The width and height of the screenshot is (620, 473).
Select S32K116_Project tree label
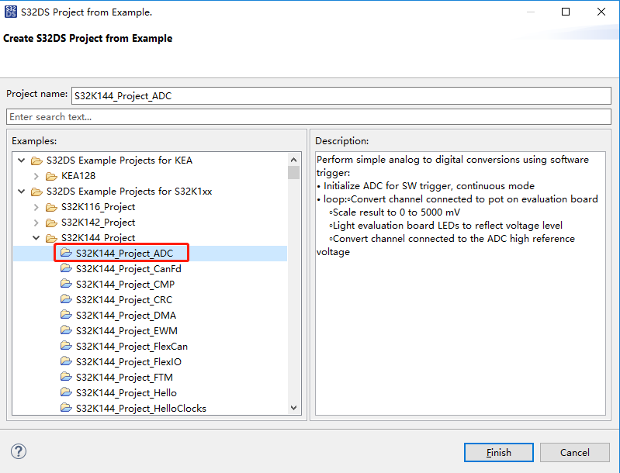98,207
